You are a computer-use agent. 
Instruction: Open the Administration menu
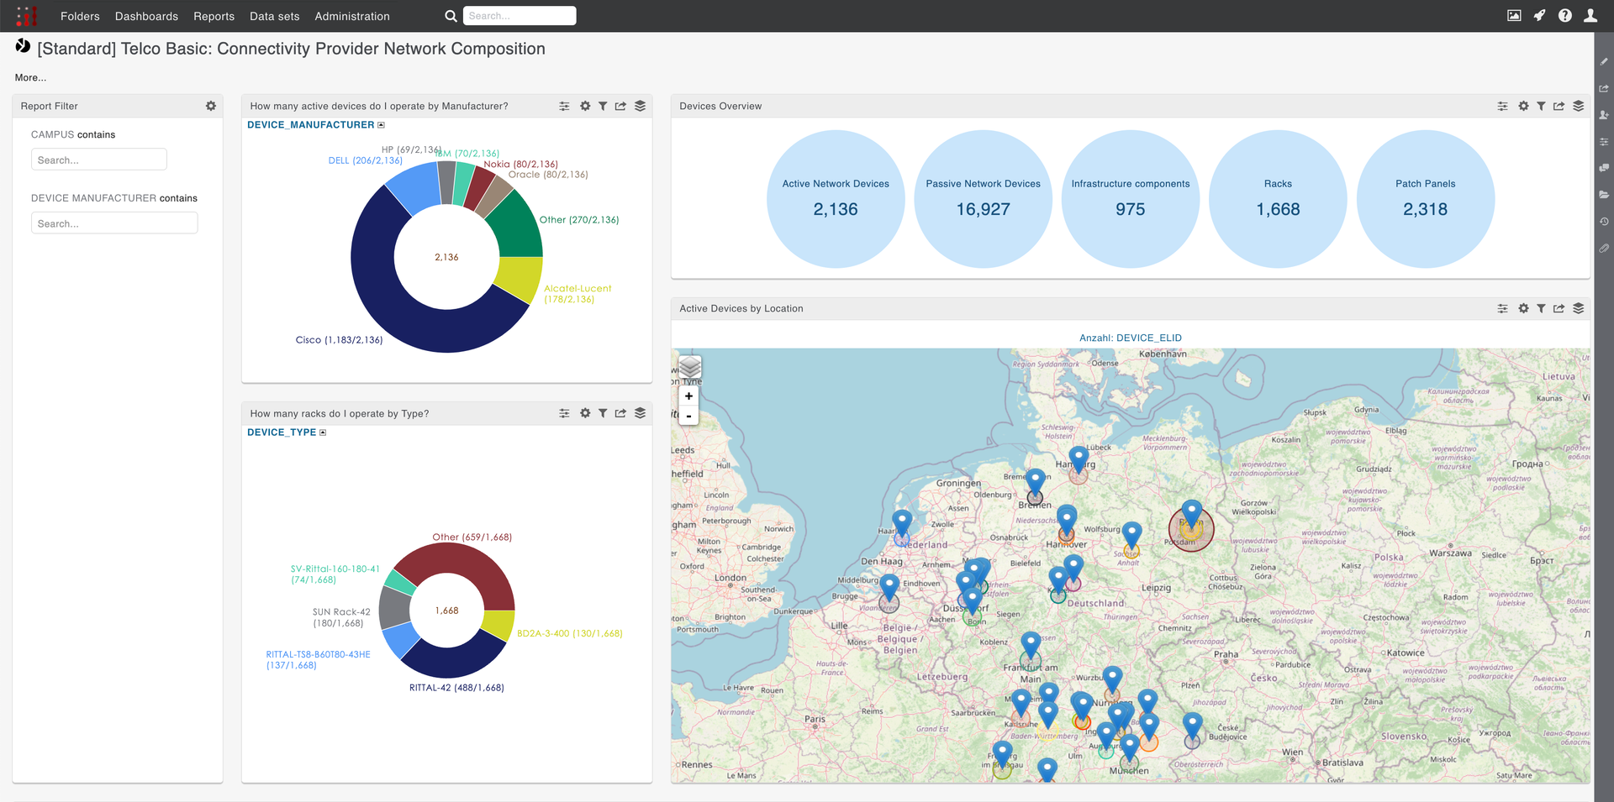[351, 16]
